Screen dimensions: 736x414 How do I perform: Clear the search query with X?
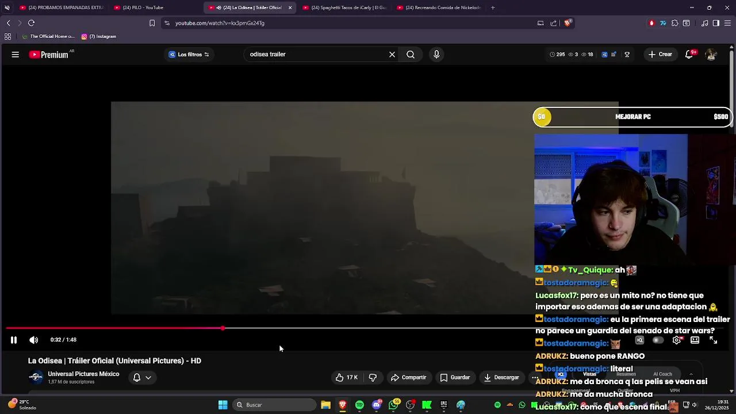(x=392, y=55)
